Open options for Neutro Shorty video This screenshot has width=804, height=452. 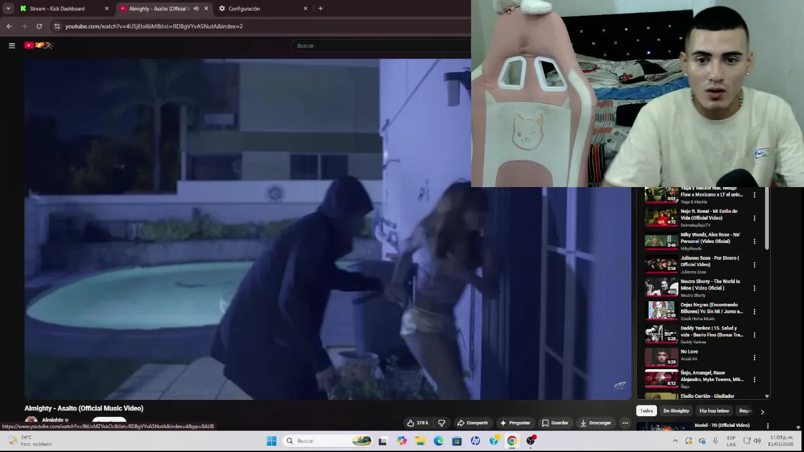click(x=754, y=288)
